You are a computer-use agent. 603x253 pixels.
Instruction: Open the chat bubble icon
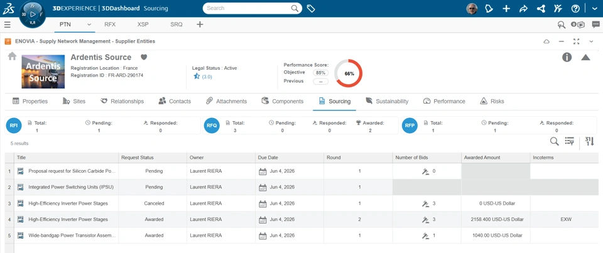click(x=595, y=24)
